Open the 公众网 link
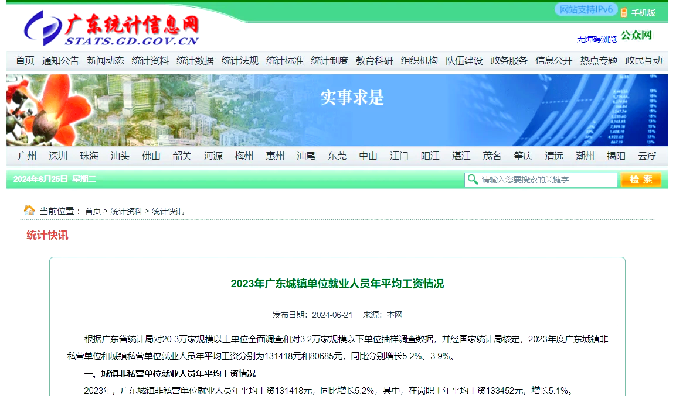This screenshot has width=676, height=396. (x=635, y=35)
